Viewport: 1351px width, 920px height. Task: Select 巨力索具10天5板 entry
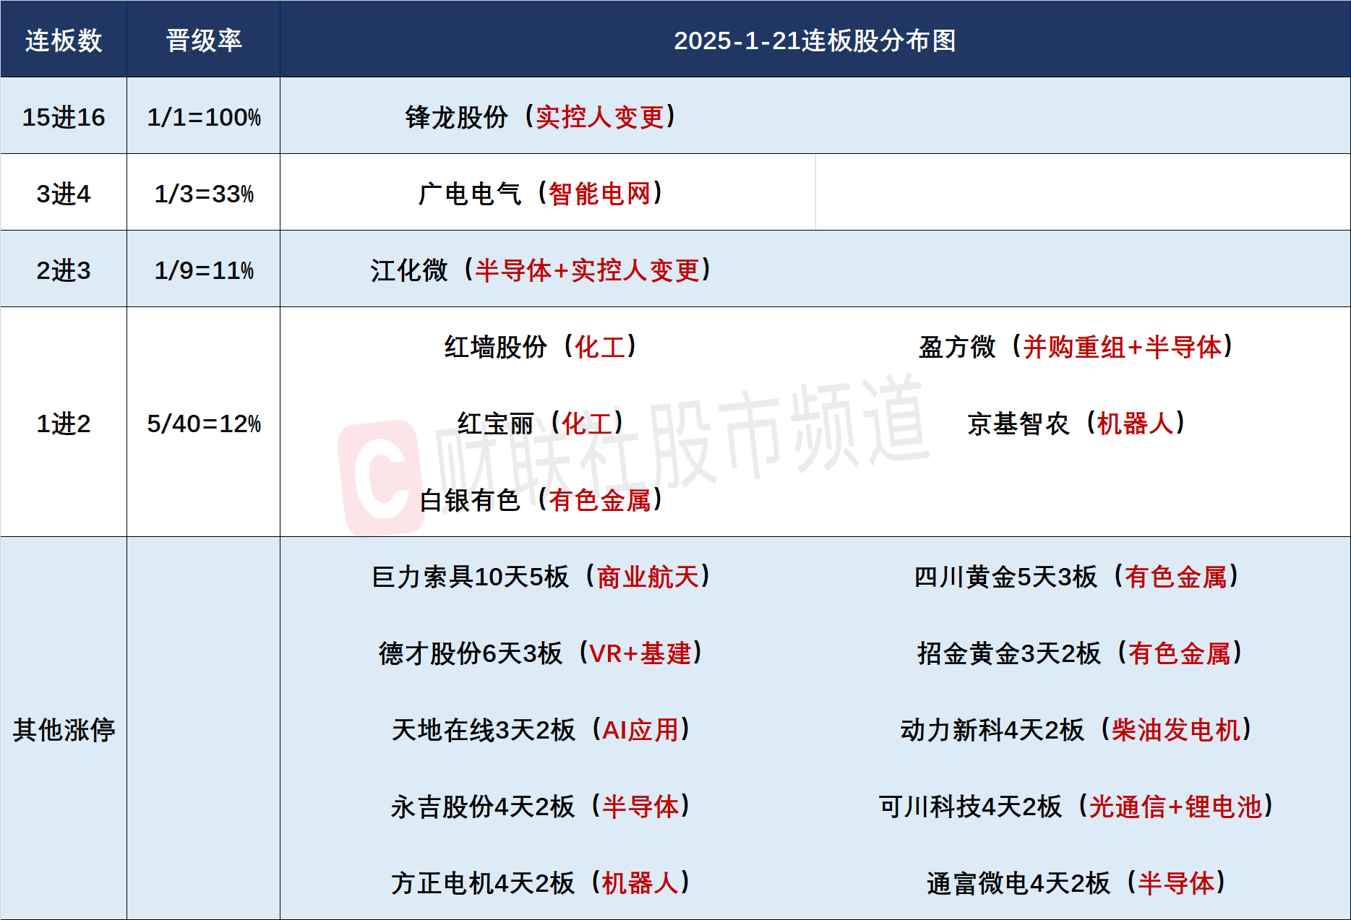541,577
